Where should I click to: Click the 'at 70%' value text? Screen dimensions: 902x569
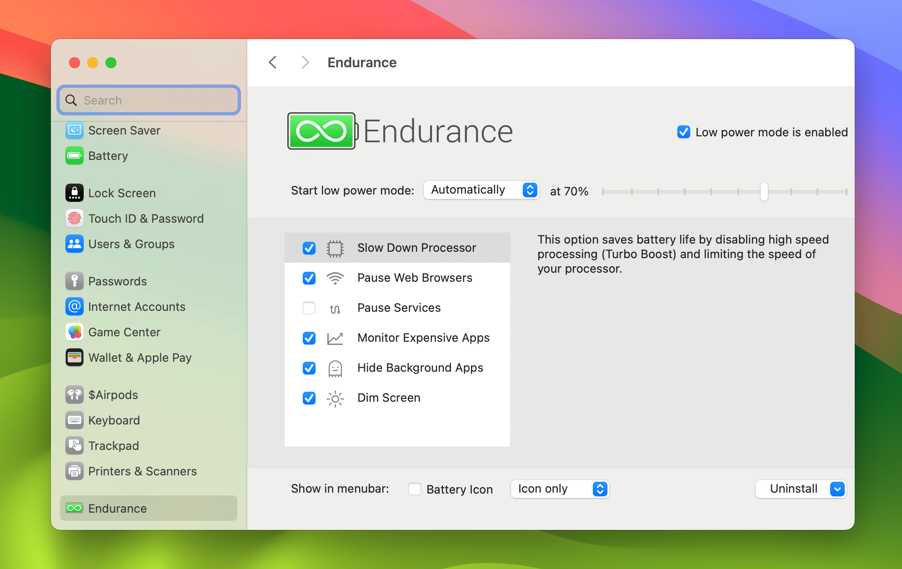coord(569,191)
